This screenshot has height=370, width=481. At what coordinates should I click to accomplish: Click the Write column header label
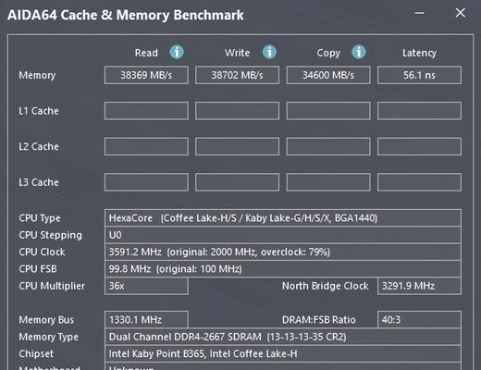click(237, 53)
